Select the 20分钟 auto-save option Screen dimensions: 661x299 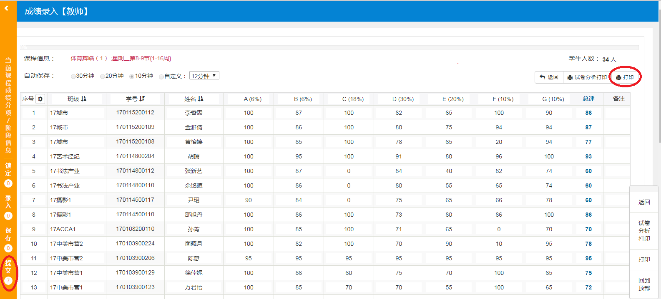103,77
